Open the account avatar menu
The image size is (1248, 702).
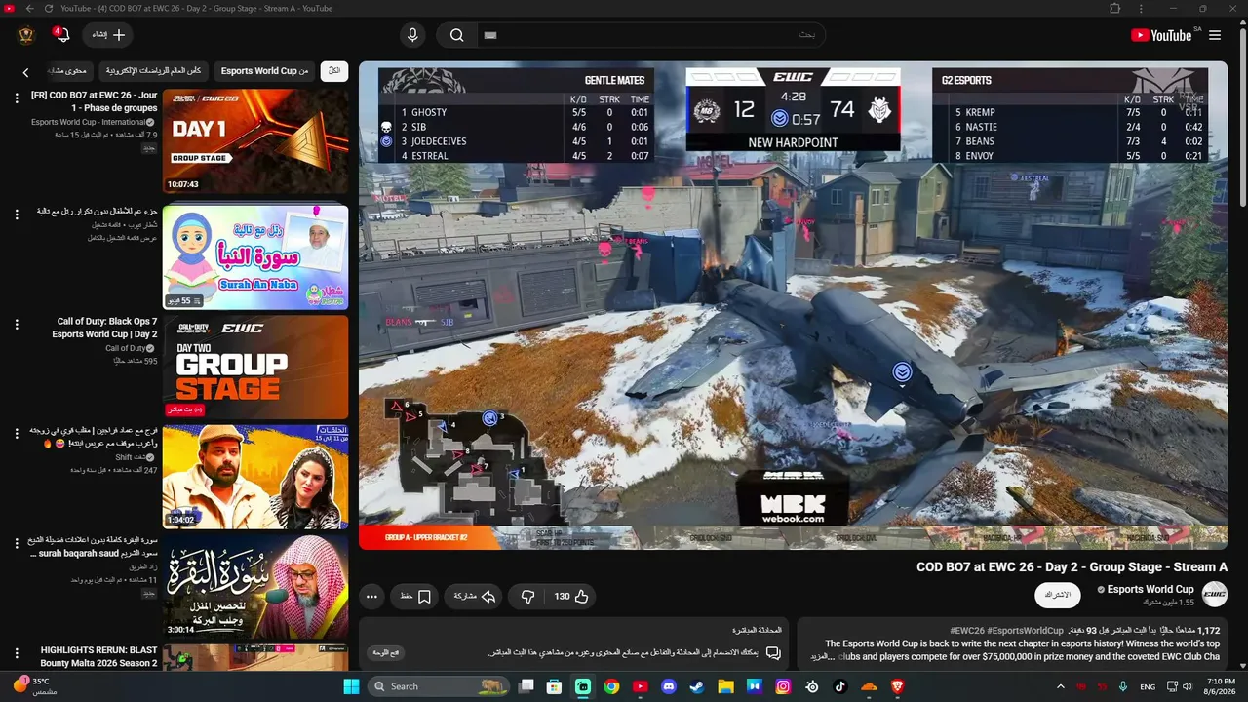click(x=26, y=35)
